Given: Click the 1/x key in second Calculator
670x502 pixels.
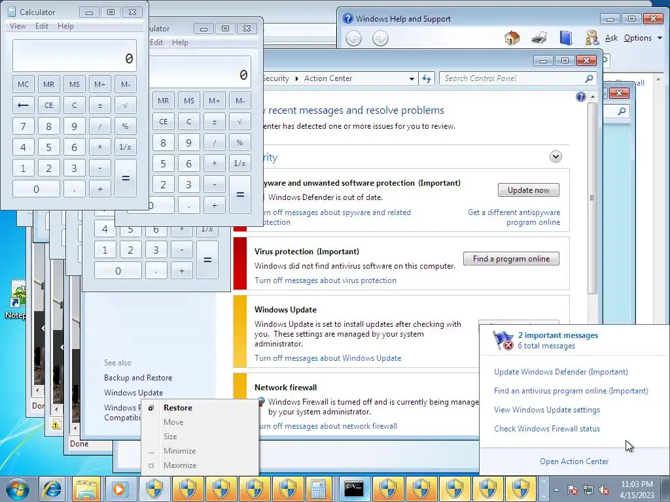Looking at the screenshot, I should (x=239, y=163).
